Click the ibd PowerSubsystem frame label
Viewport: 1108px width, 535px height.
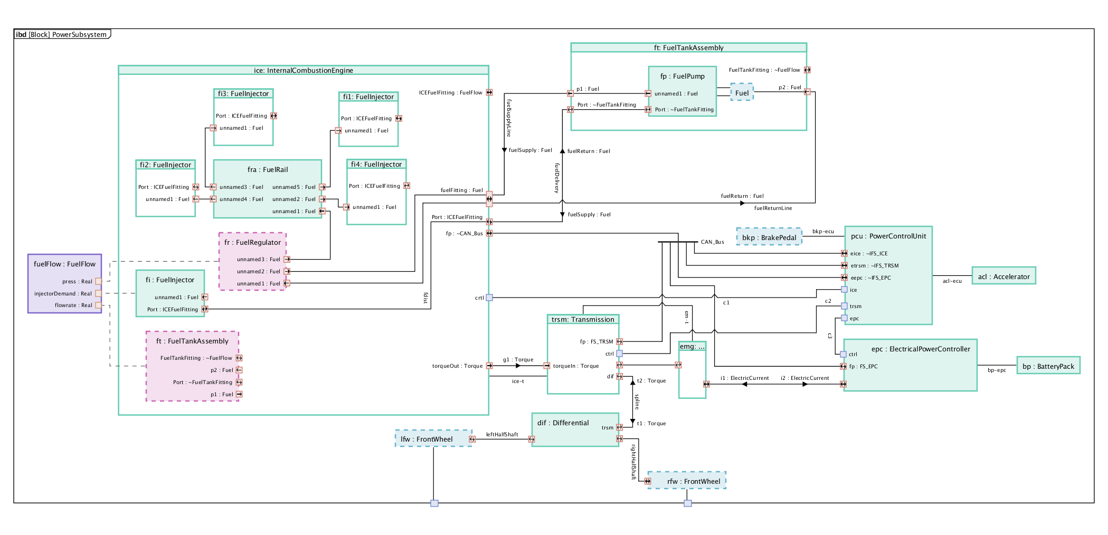click(x=62, y=34)
